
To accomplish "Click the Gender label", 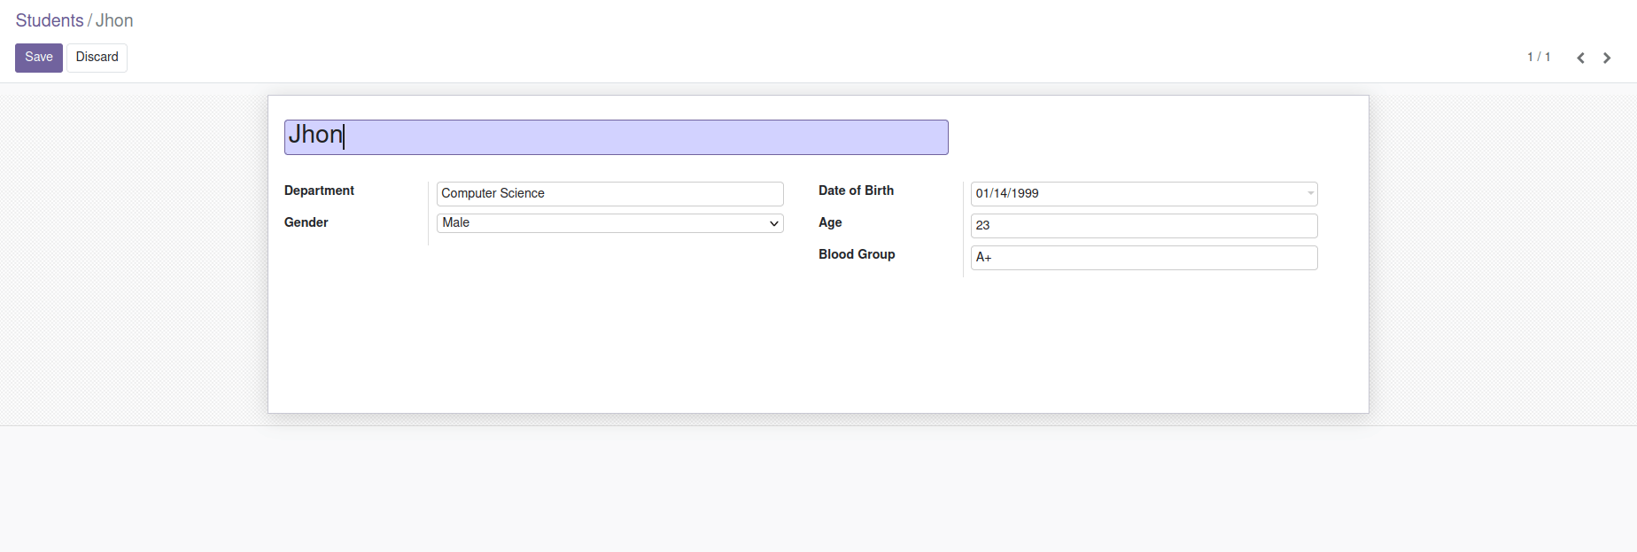I will [x=306, y=222].
